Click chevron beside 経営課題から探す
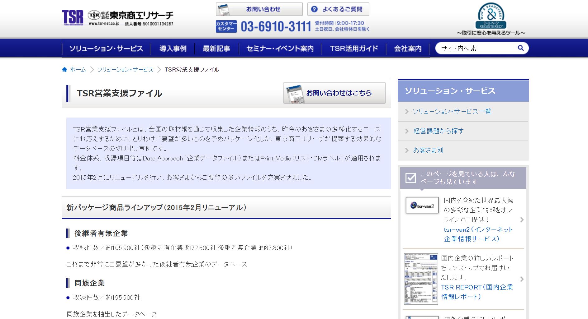 pyautogui.click(x=407, y=131)
